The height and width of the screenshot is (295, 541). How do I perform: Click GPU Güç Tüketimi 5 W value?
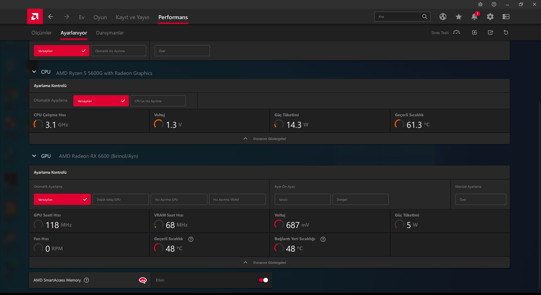click(x=412, y=225)
